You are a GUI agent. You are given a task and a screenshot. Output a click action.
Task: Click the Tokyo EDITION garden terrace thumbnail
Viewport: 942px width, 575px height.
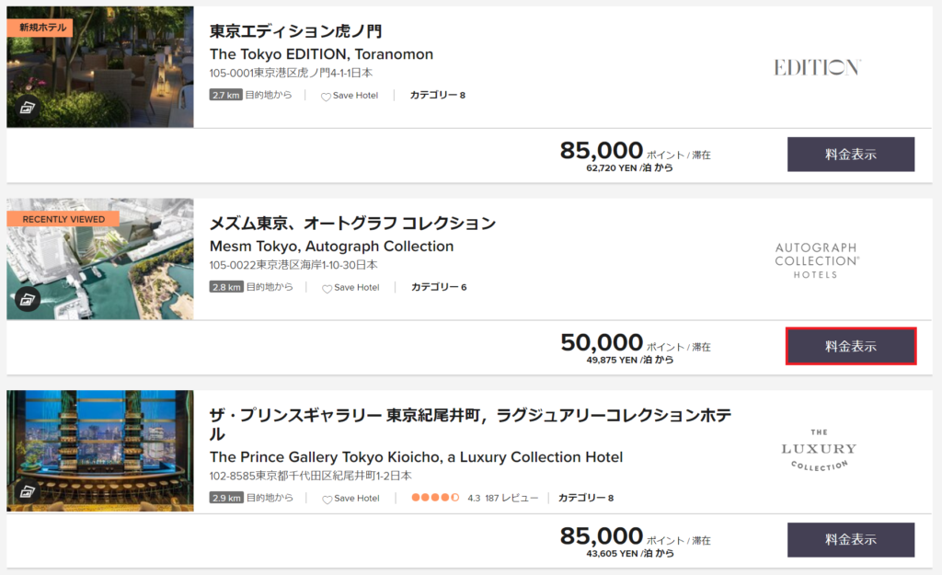(x=100, y=66)
